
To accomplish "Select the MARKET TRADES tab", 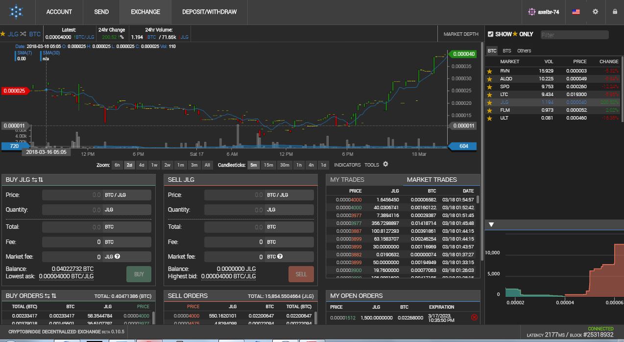I will [432, 180].
